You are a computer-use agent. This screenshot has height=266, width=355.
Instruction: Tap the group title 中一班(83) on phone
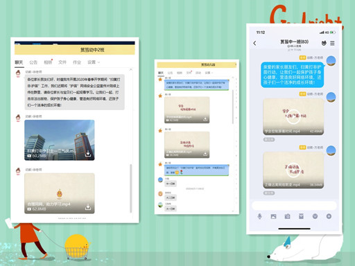point(295,42)
